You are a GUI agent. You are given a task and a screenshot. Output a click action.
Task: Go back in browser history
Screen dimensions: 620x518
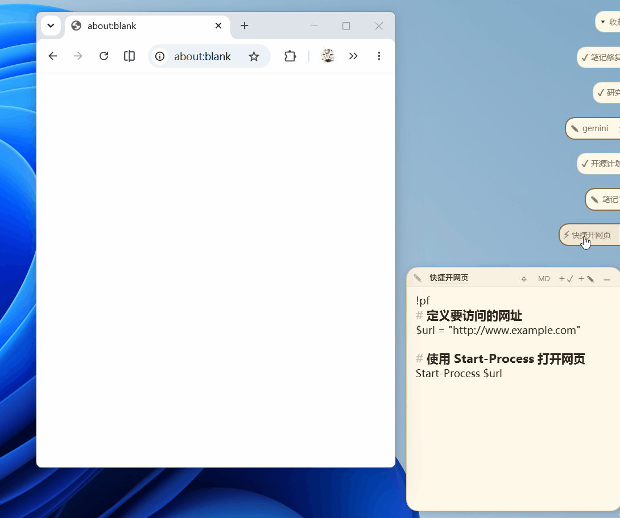click(52, 56)
